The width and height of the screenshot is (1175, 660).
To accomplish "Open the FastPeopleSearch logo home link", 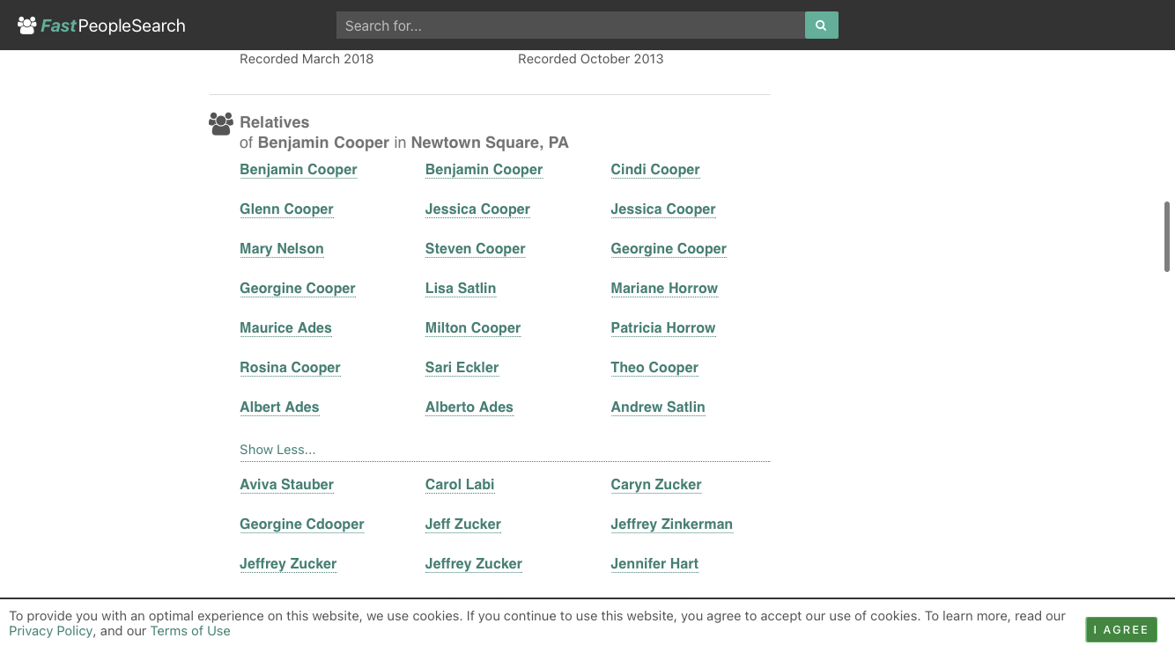I will coord(102,26).
